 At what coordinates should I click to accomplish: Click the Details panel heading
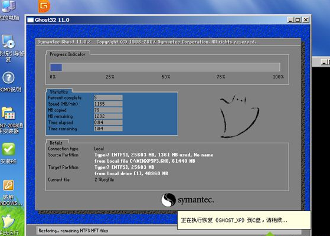pos(56,143)
